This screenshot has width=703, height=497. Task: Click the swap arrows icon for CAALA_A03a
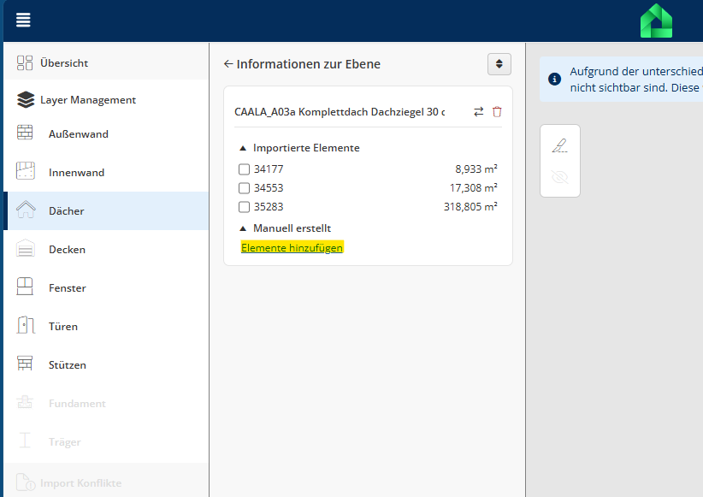[478, 112]
